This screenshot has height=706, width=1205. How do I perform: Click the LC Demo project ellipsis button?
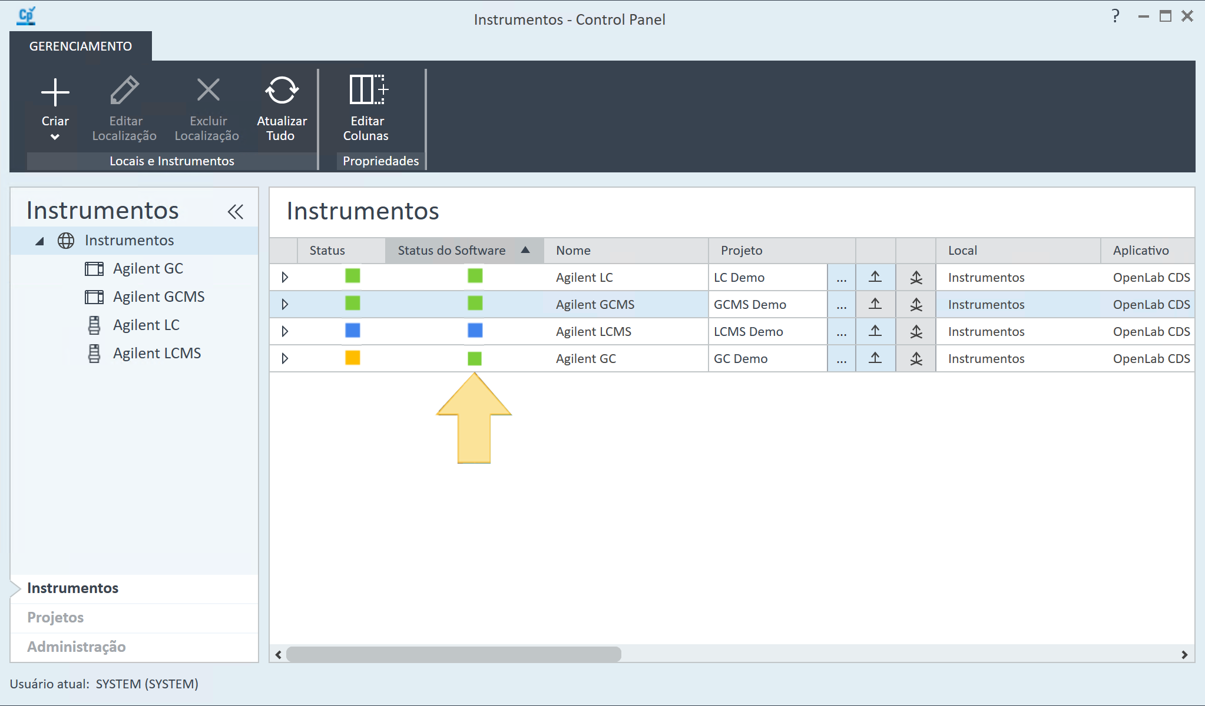(842, 278)
